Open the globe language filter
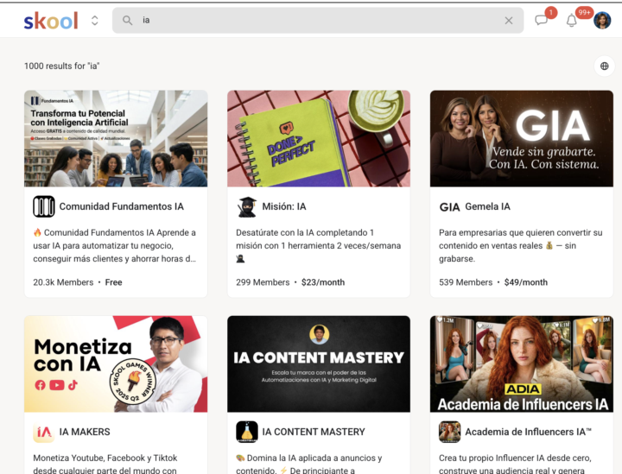 (604, 66)
